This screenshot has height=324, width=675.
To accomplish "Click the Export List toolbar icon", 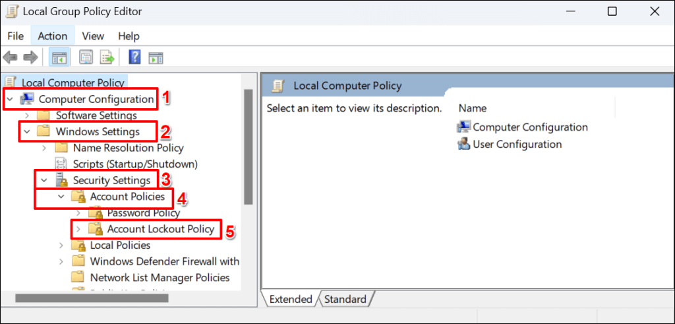I will tap(107, 58).
